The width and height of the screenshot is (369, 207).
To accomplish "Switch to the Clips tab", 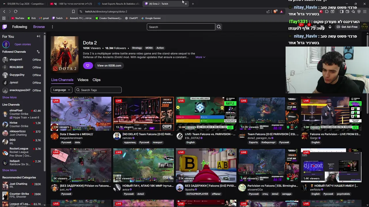I will pyautogui.click(x=97, y=80).
